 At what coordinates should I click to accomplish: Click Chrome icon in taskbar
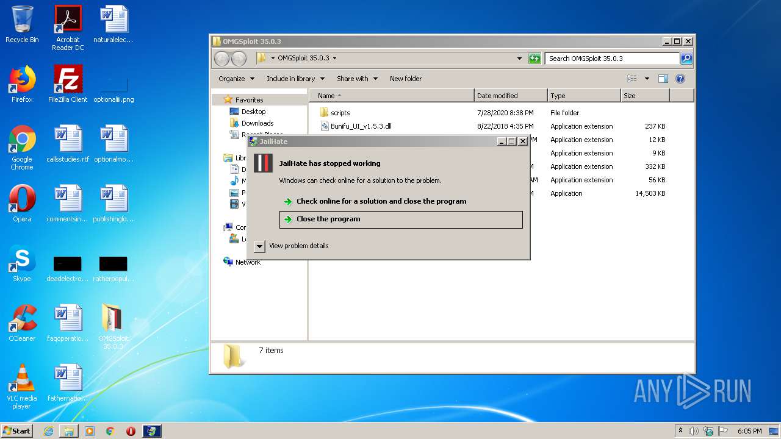(110, 431)
